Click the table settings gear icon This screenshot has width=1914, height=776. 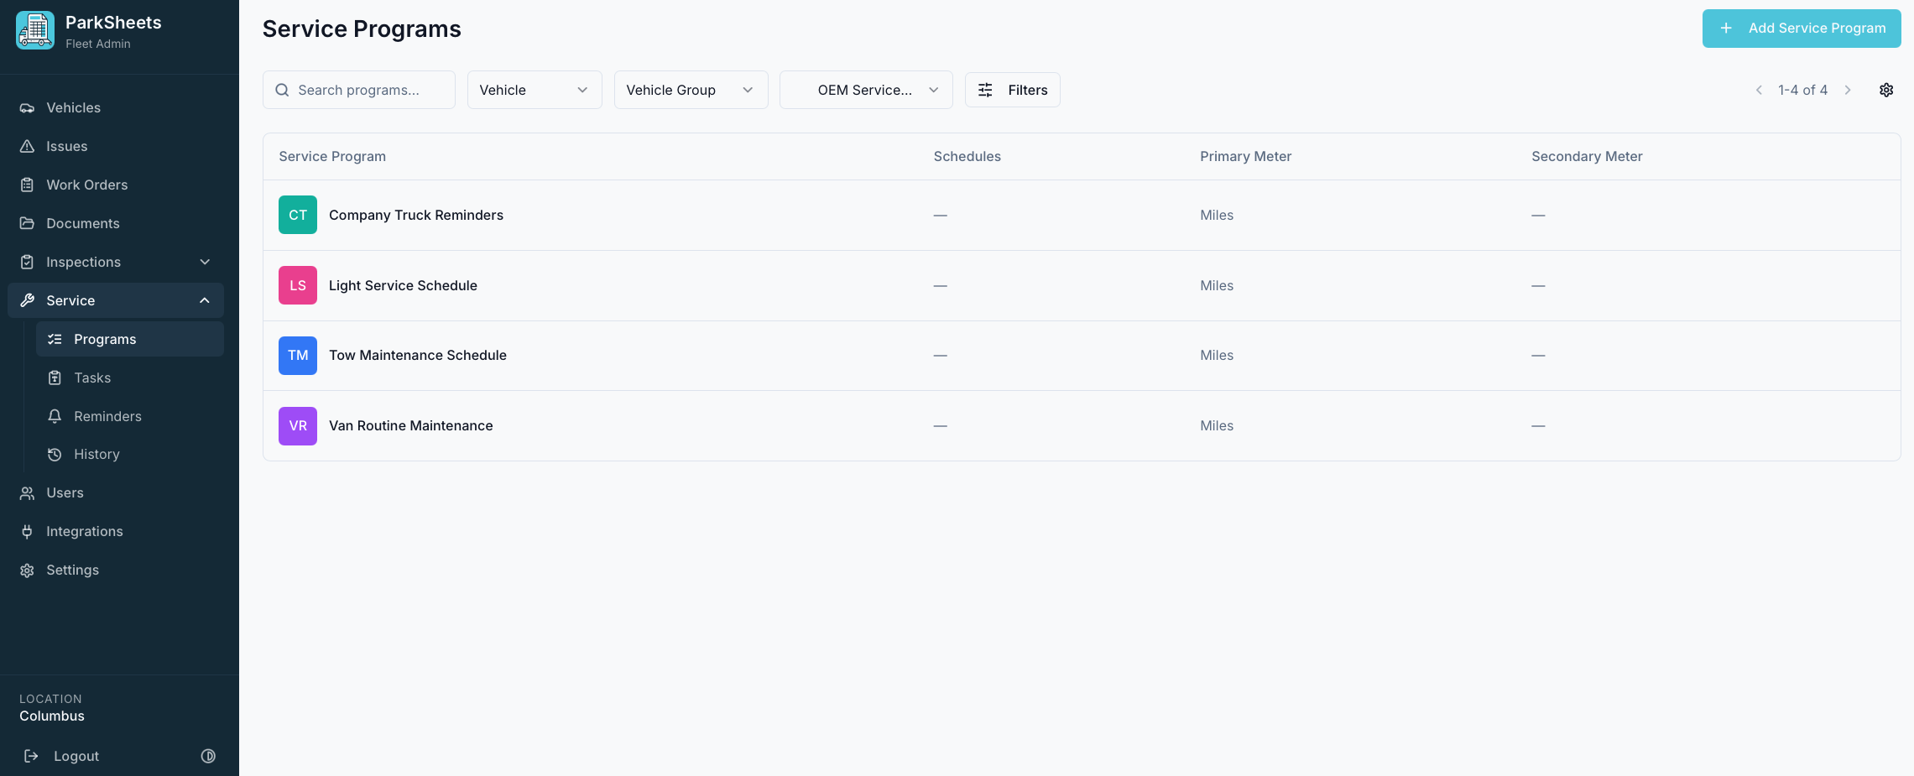point(1886,90)
